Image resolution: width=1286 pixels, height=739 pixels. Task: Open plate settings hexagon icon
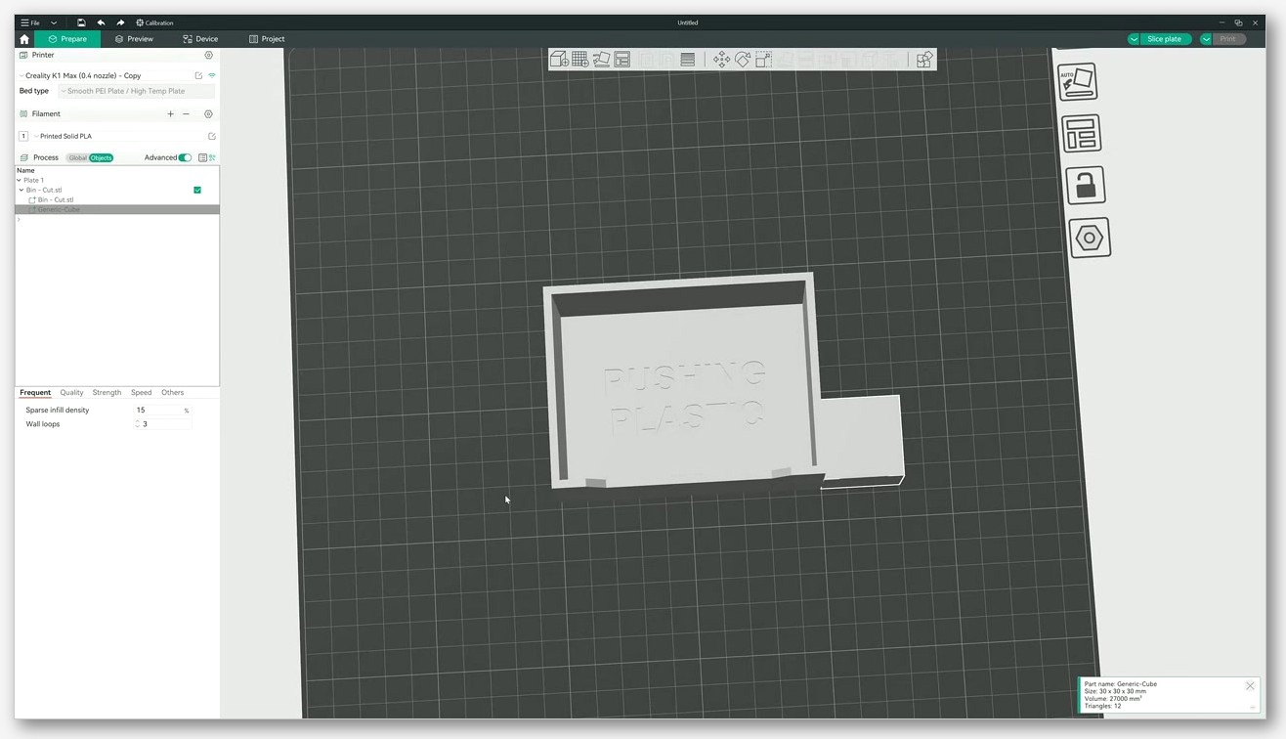pos(1090,238)
